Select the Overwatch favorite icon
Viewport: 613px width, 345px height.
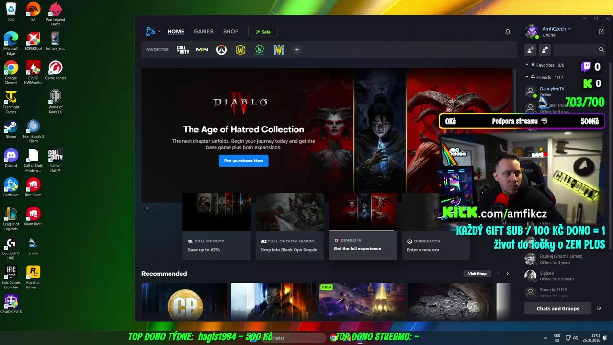[221, 50]
